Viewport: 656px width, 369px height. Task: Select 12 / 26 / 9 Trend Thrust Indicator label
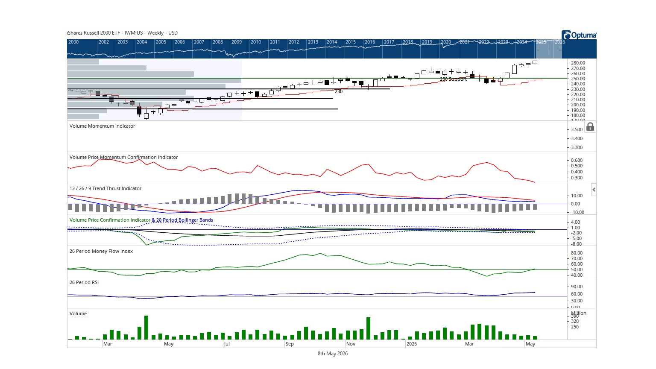[x=105, y=188]
